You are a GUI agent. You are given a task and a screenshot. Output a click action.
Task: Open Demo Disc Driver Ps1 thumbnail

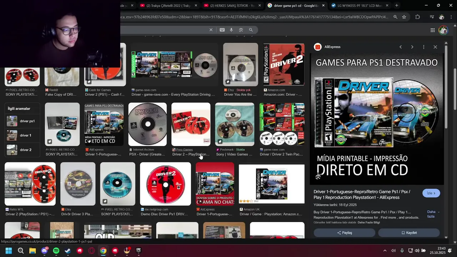165,184
